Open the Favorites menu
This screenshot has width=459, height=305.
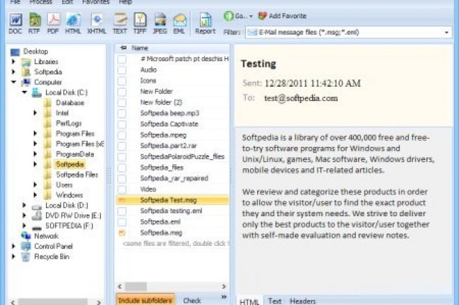(x=95, y=2)
